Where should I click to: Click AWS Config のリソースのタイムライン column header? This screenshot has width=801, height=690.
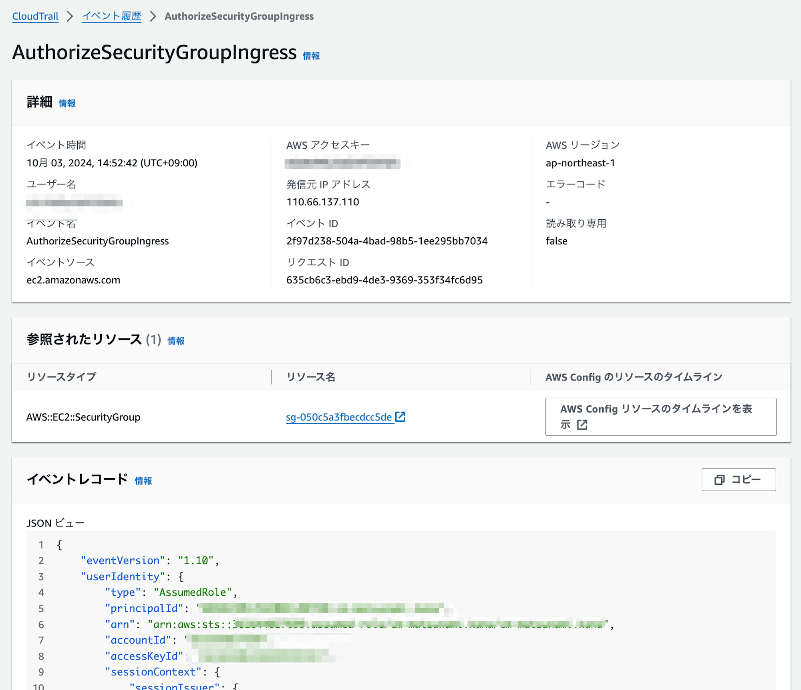coord(634,377)
